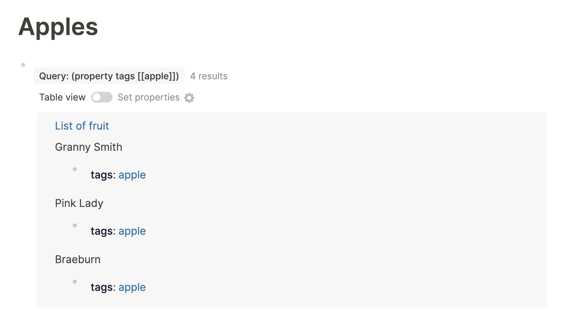581x314 pixels.
Task: Click the Granny Smith block text
Action: 89,147
